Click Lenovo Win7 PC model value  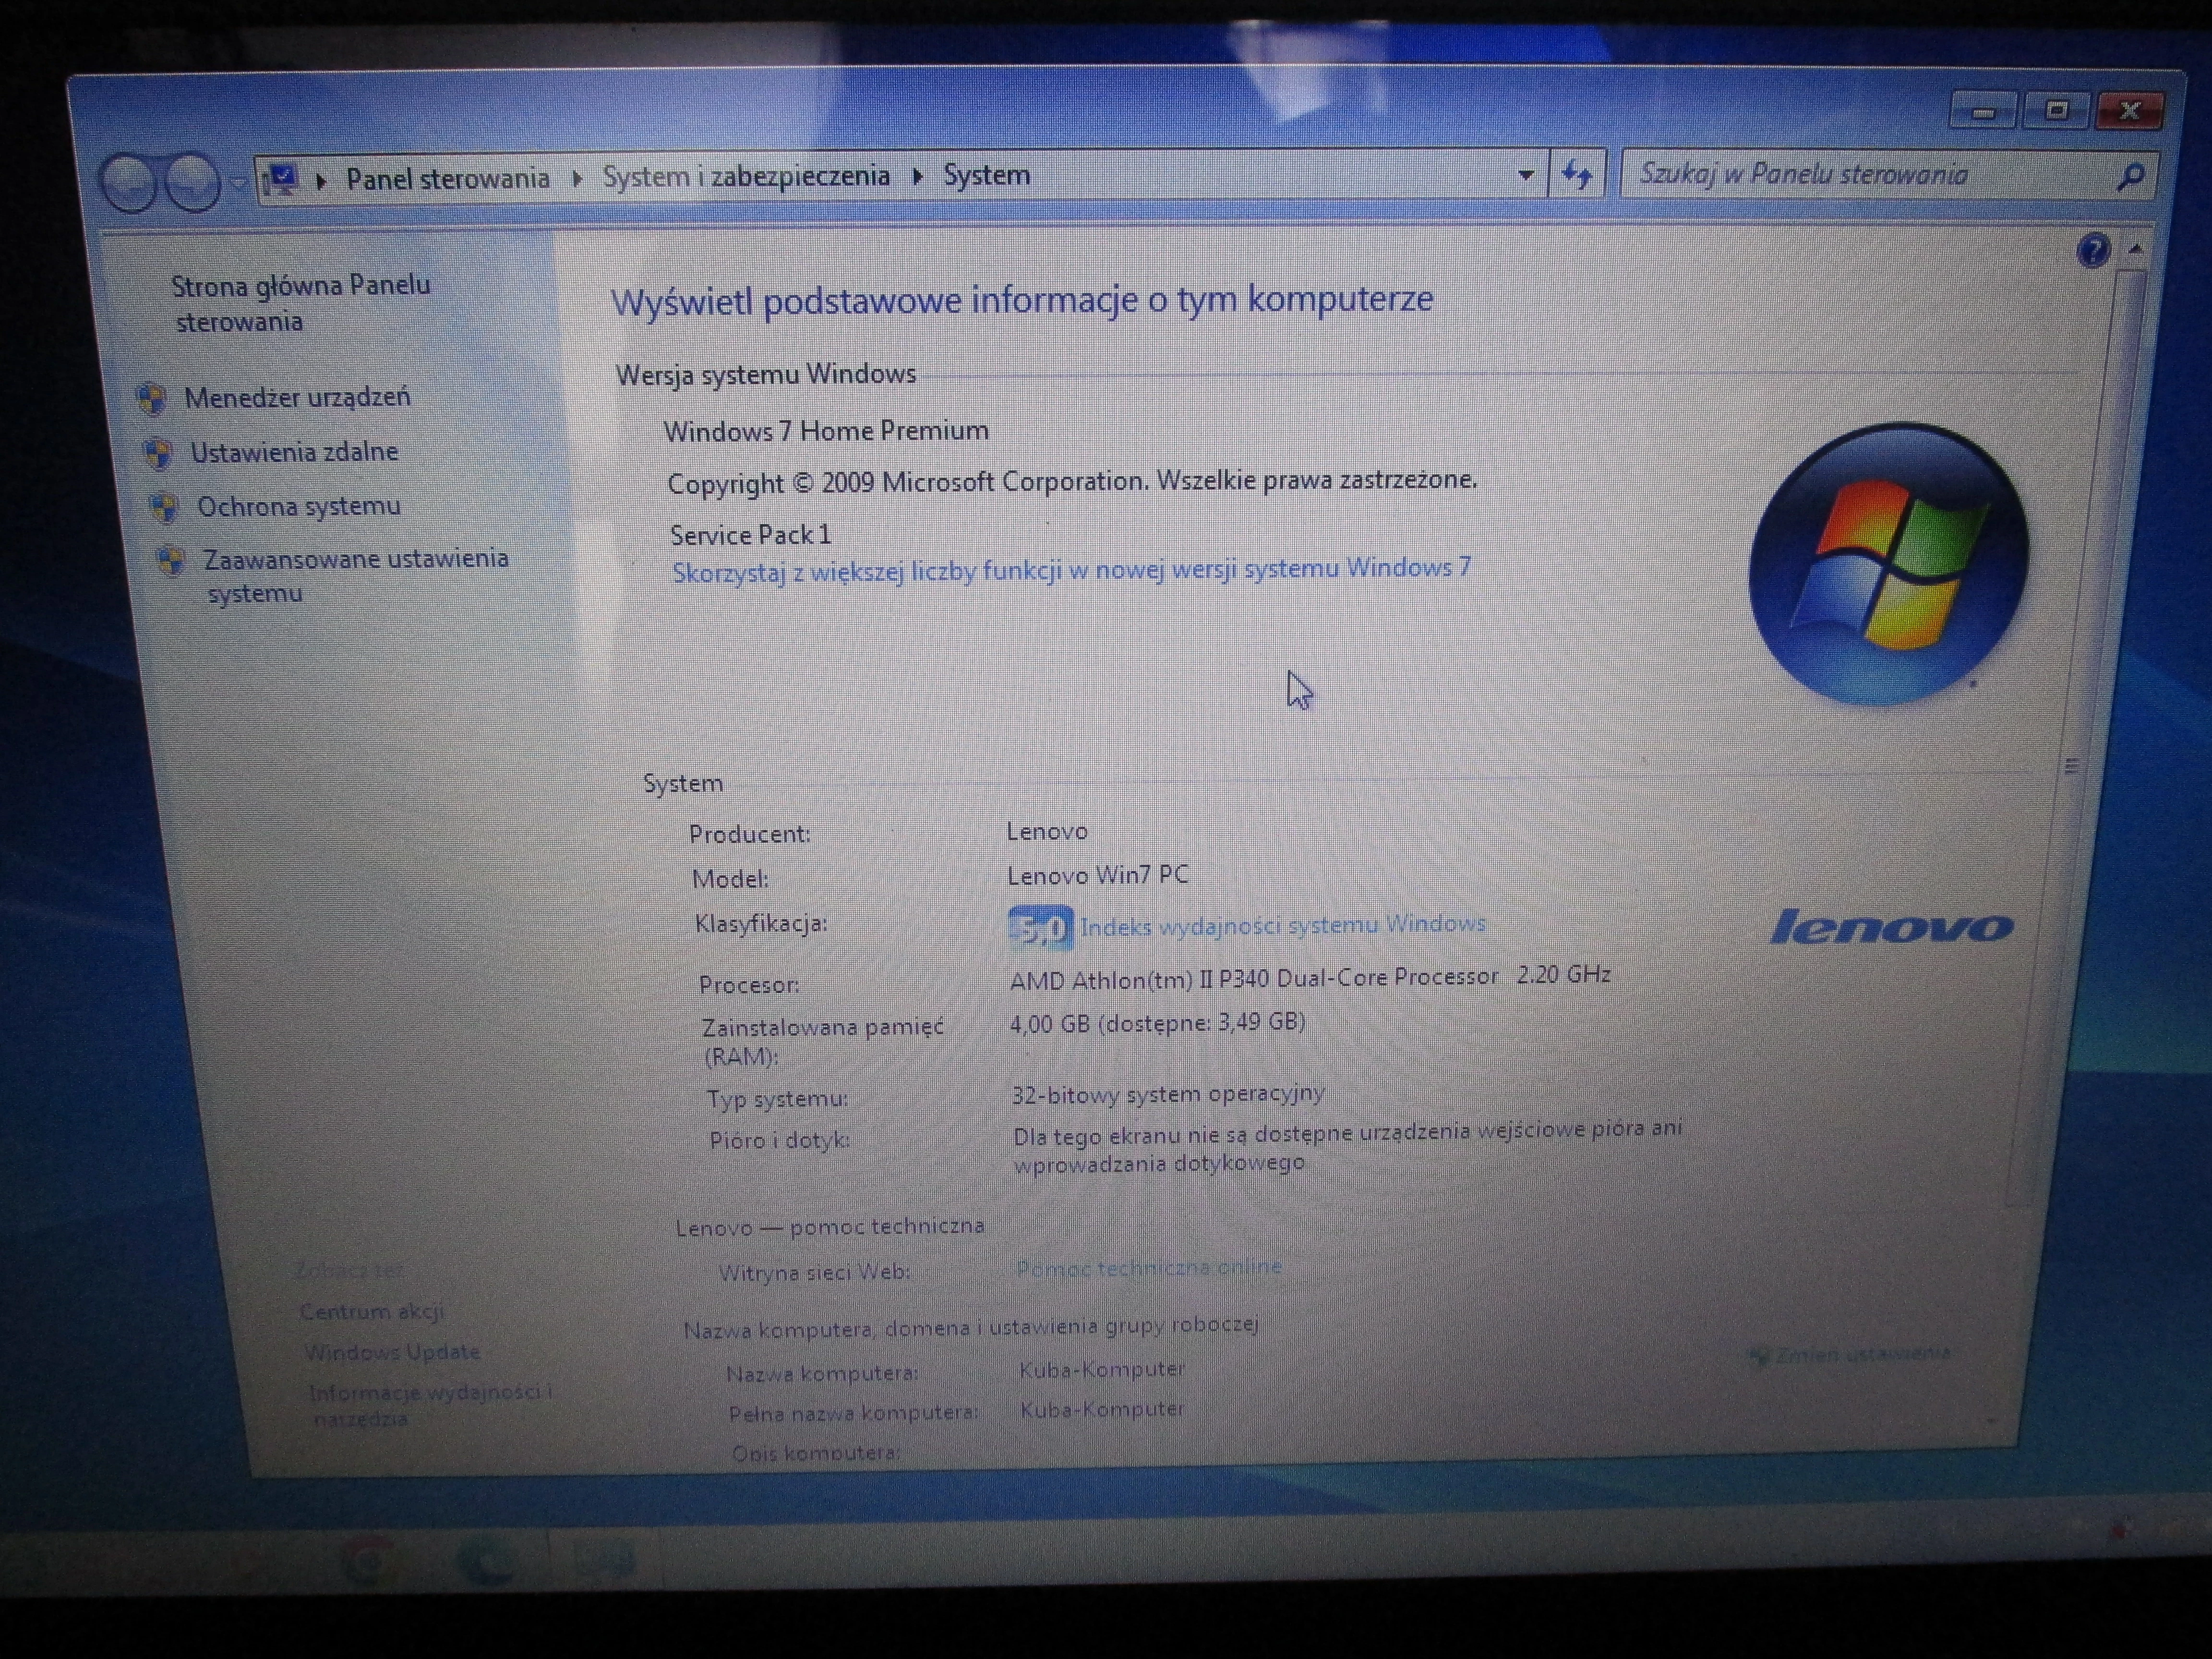(1097, 875)
